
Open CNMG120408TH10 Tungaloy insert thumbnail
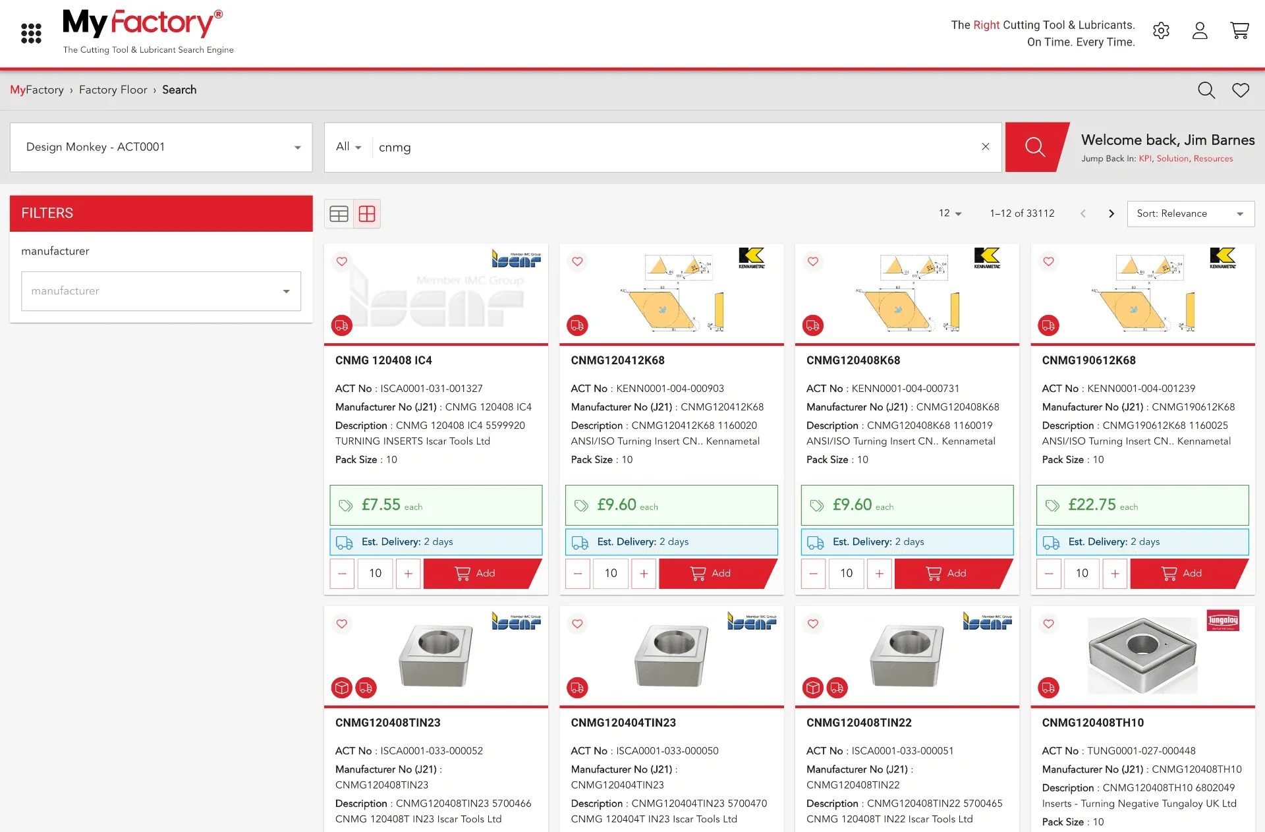click(1142, 655)
